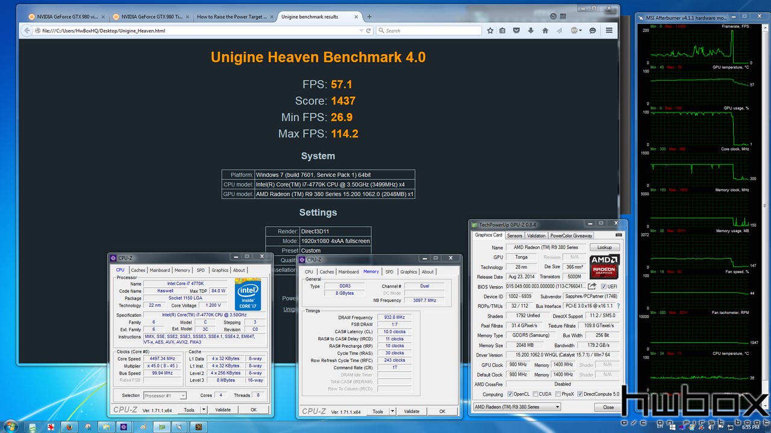Open Mainboard tab in CPU-Z CPU window
This screenshot has height=433, width=771.
160,270
